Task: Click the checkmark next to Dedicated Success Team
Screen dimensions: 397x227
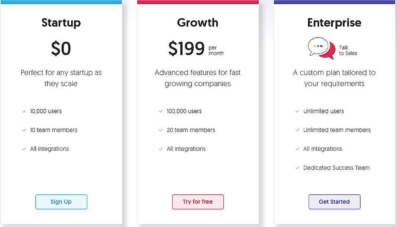Action: pos(297,168)
